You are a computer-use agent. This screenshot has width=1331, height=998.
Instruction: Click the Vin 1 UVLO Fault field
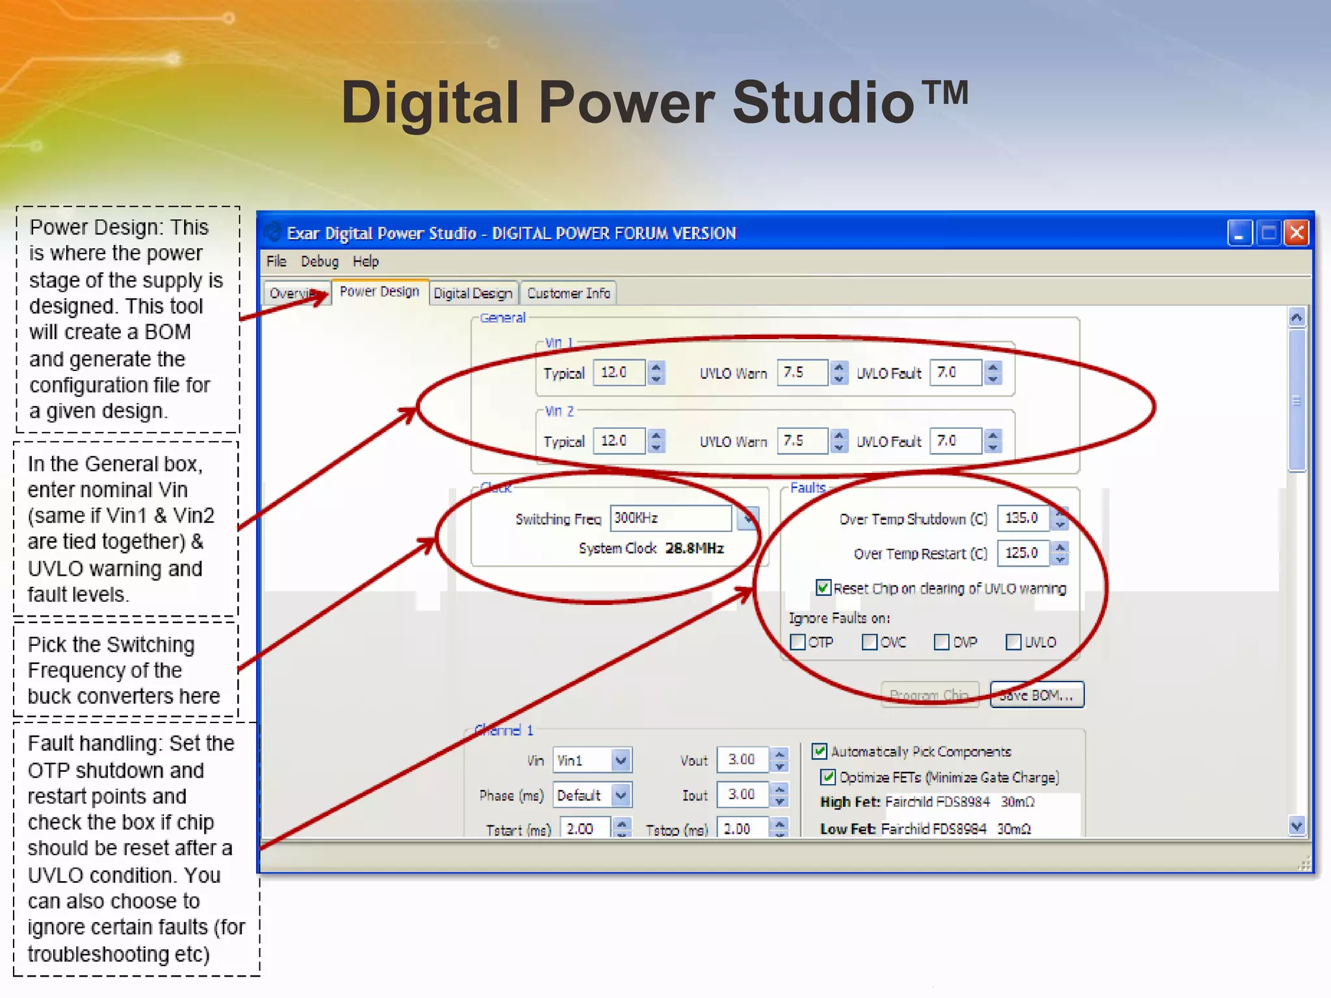[x=955, y=372]
